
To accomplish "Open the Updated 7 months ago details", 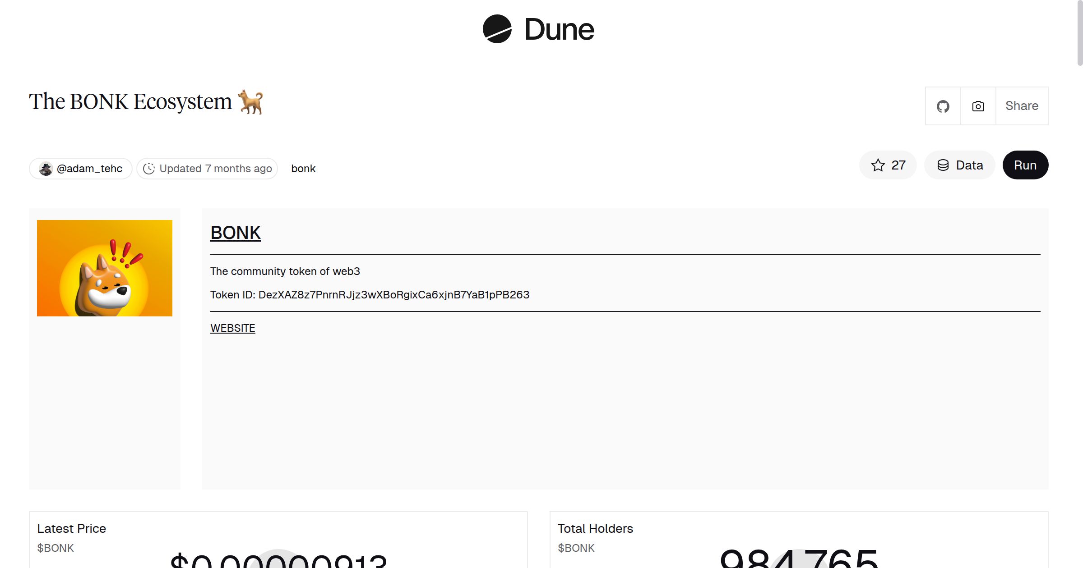I will (207, 168).
